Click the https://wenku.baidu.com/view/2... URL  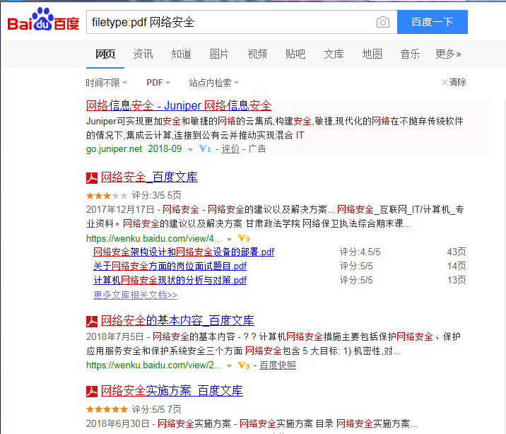click(153, 365)
